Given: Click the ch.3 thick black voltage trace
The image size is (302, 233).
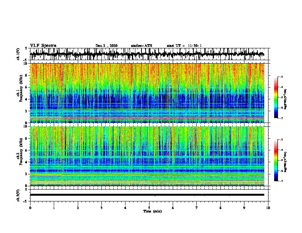Looking at the screenshot, I should pyautogui.click(x=147, y=195).
